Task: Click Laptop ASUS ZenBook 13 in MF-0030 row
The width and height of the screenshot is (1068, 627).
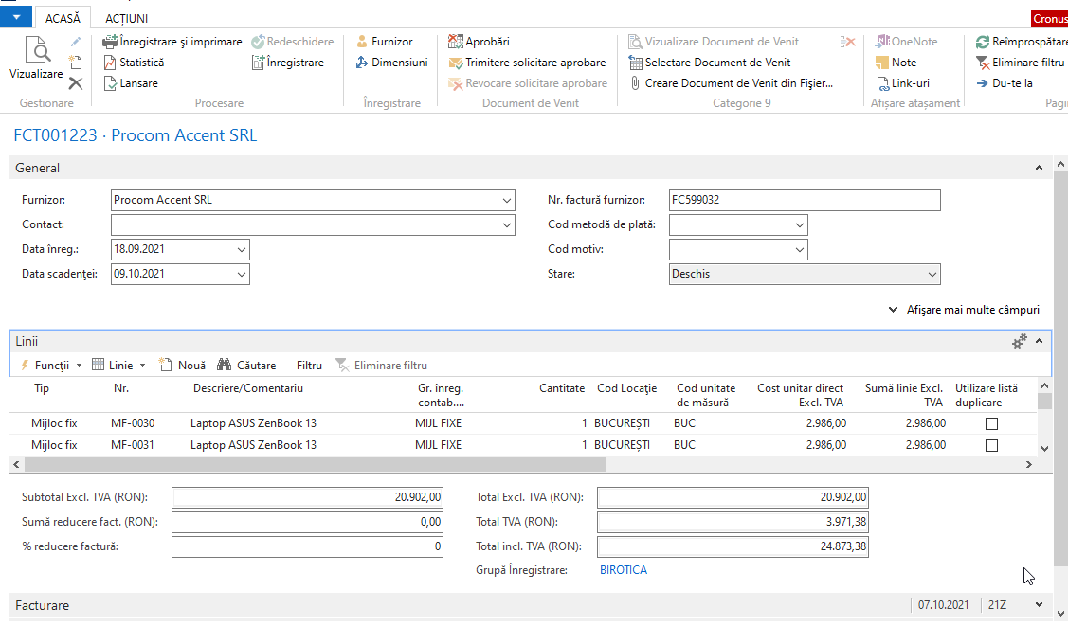Action: 253,423
